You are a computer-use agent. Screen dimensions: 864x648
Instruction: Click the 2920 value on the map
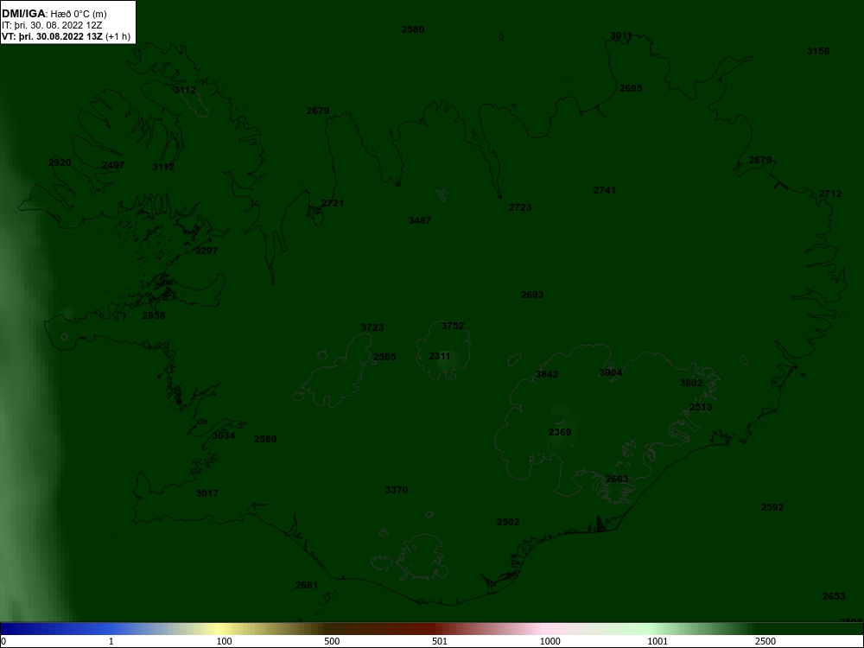pos(60,162)
